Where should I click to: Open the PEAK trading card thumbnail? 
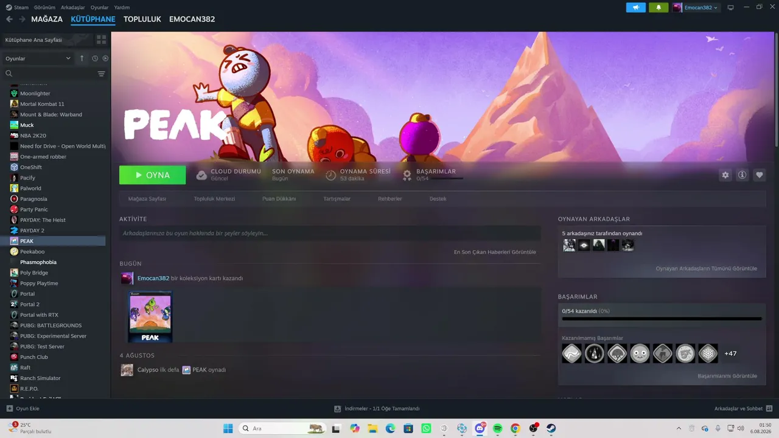[x=150, y=317]
